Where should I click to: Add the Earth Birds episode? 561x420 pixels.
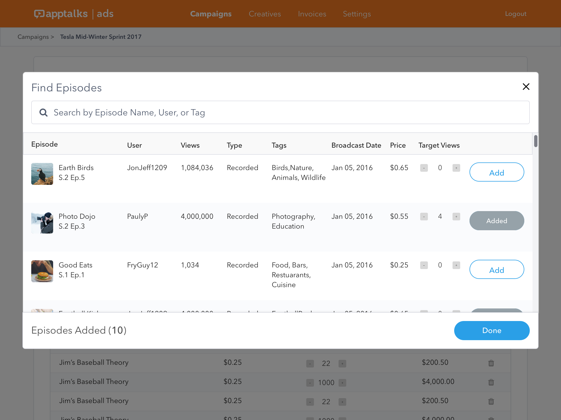(x=497, y=172)
